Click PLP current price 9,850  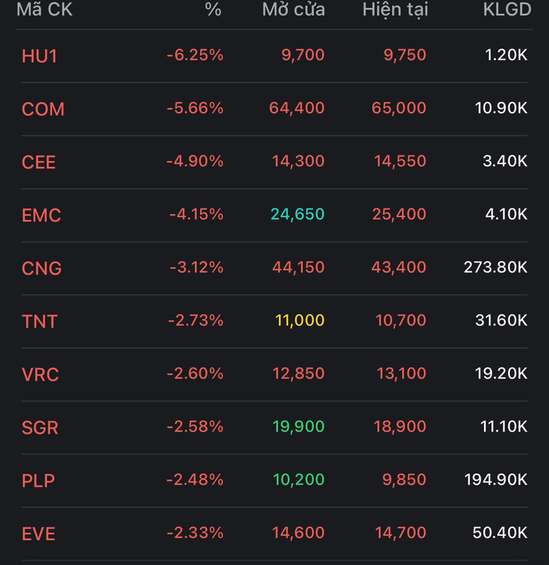tap(404, 479)
